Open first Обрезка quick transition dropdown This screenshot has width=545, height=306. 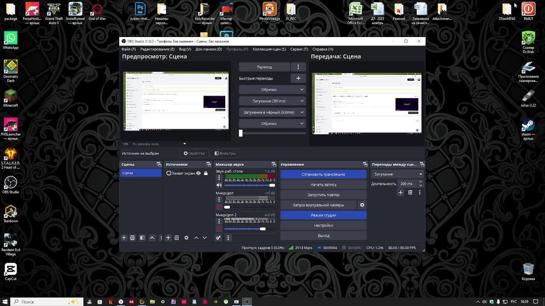272,90
